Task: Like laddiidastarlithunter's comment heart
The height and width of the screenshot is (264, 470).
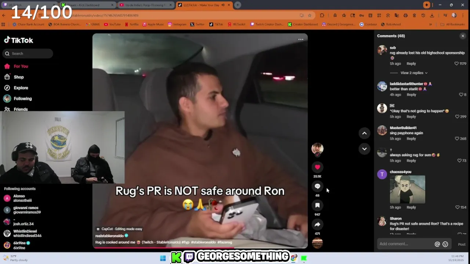Action: click(x=461, y=95)
